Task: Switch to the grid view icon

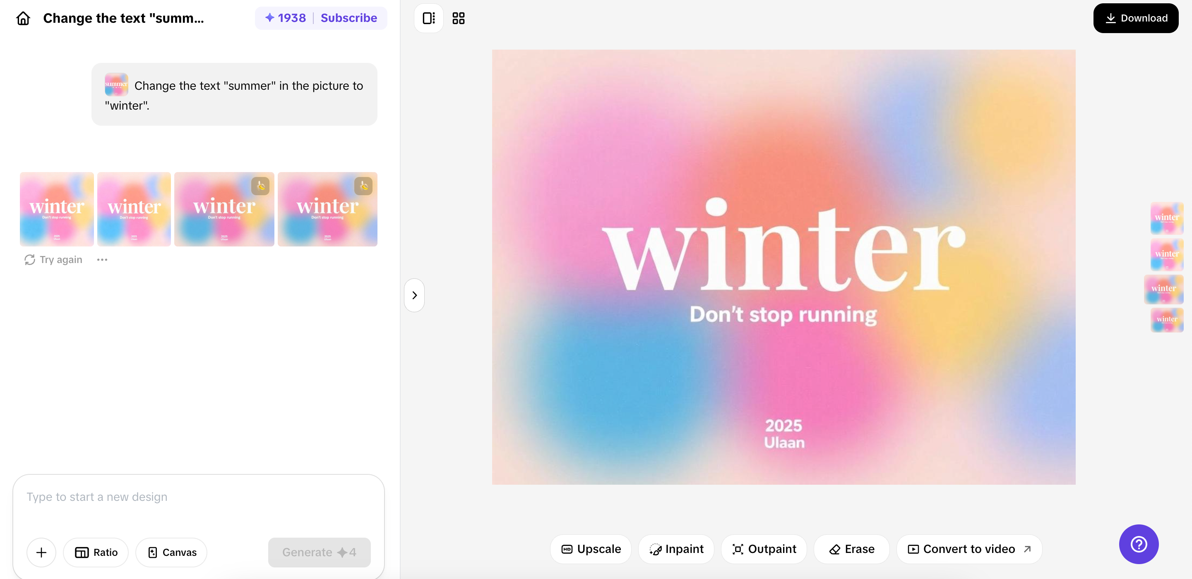Action: coord(458,19)
